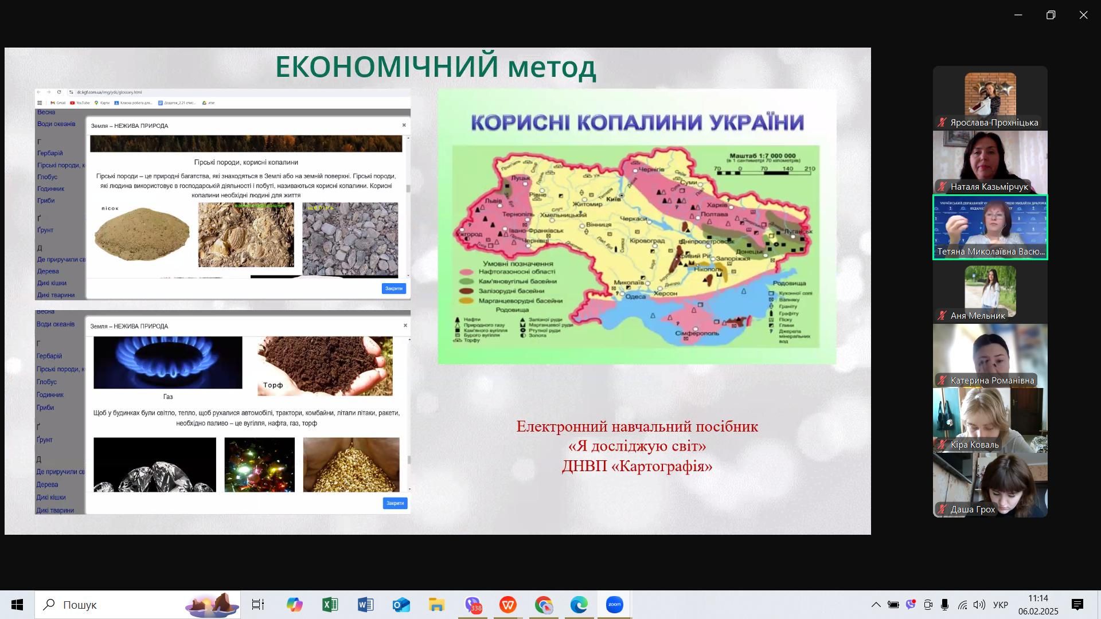Image resolution: width=1101 pixels, height=619 pixels.
Task: Click Марганцеворудні басейни legend swatch
Action: (x=467, y=300)
